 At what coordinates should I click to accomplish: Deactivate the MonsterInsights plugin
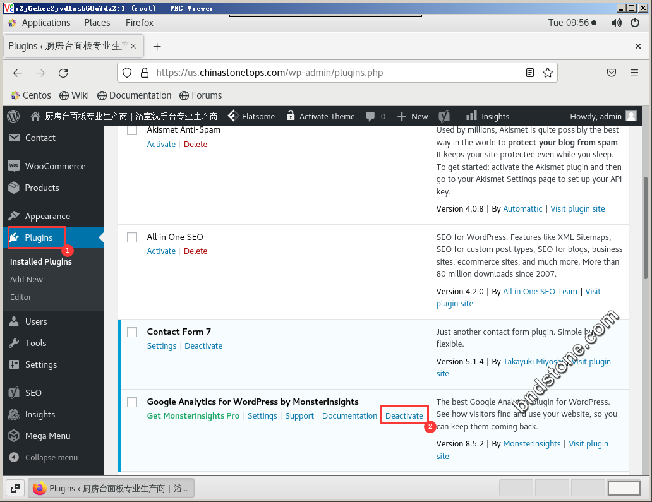click(x=404, y=416)
